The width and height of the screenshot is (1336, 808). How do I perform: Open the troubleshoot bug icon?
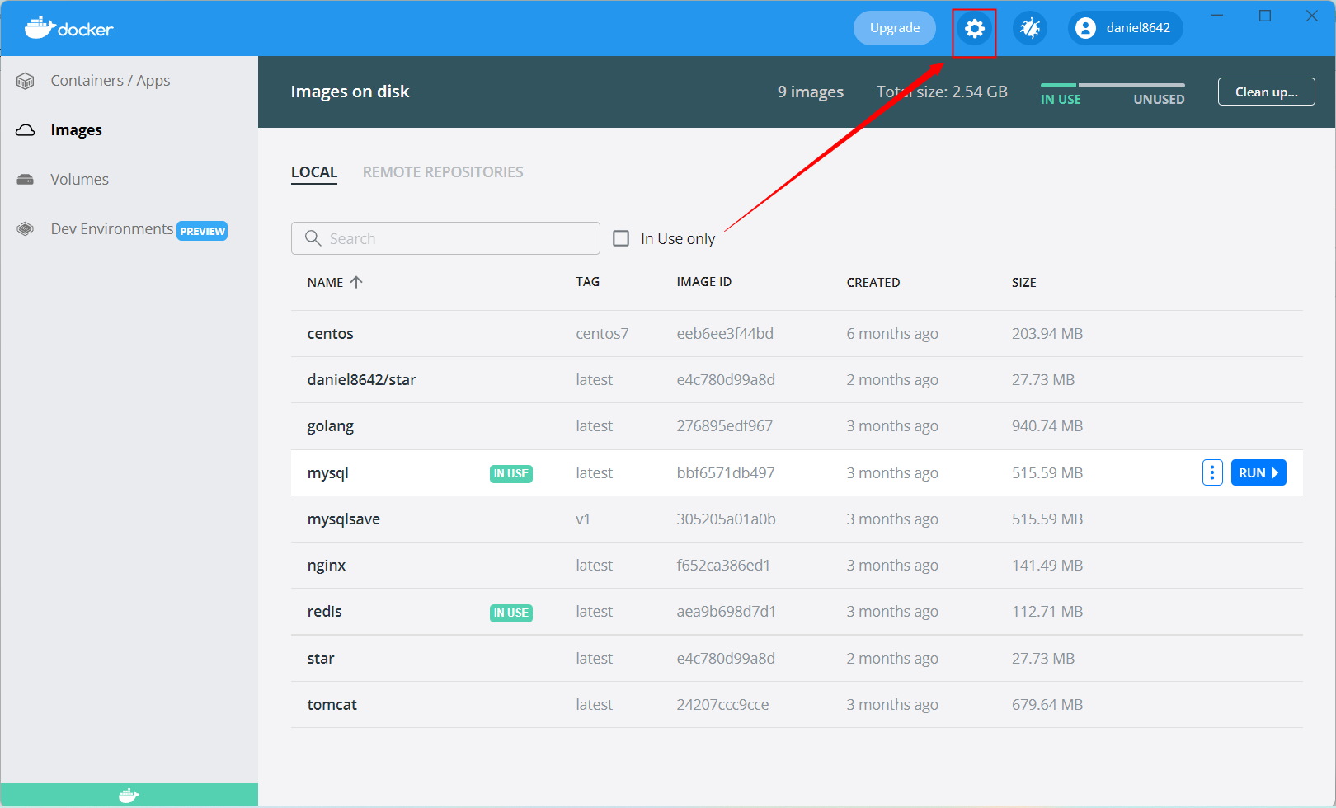1030,29
